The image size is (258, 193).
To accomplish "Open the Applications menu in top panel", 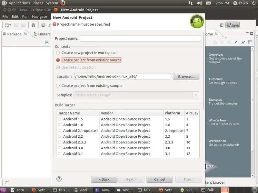I will pyautogui.click(x=19, y=3).
